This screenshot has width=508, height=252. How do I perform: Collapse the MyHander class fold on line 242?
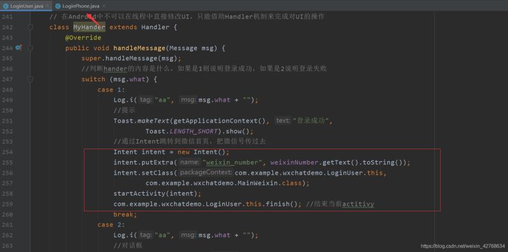tap(30, 27)
